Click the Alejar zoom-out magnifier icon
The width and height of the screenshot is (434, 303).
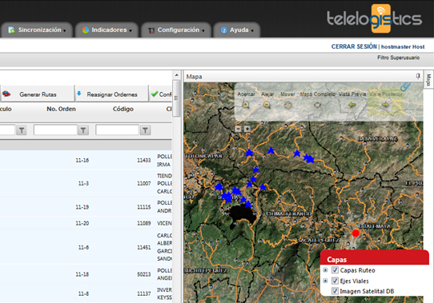[267, 105]
